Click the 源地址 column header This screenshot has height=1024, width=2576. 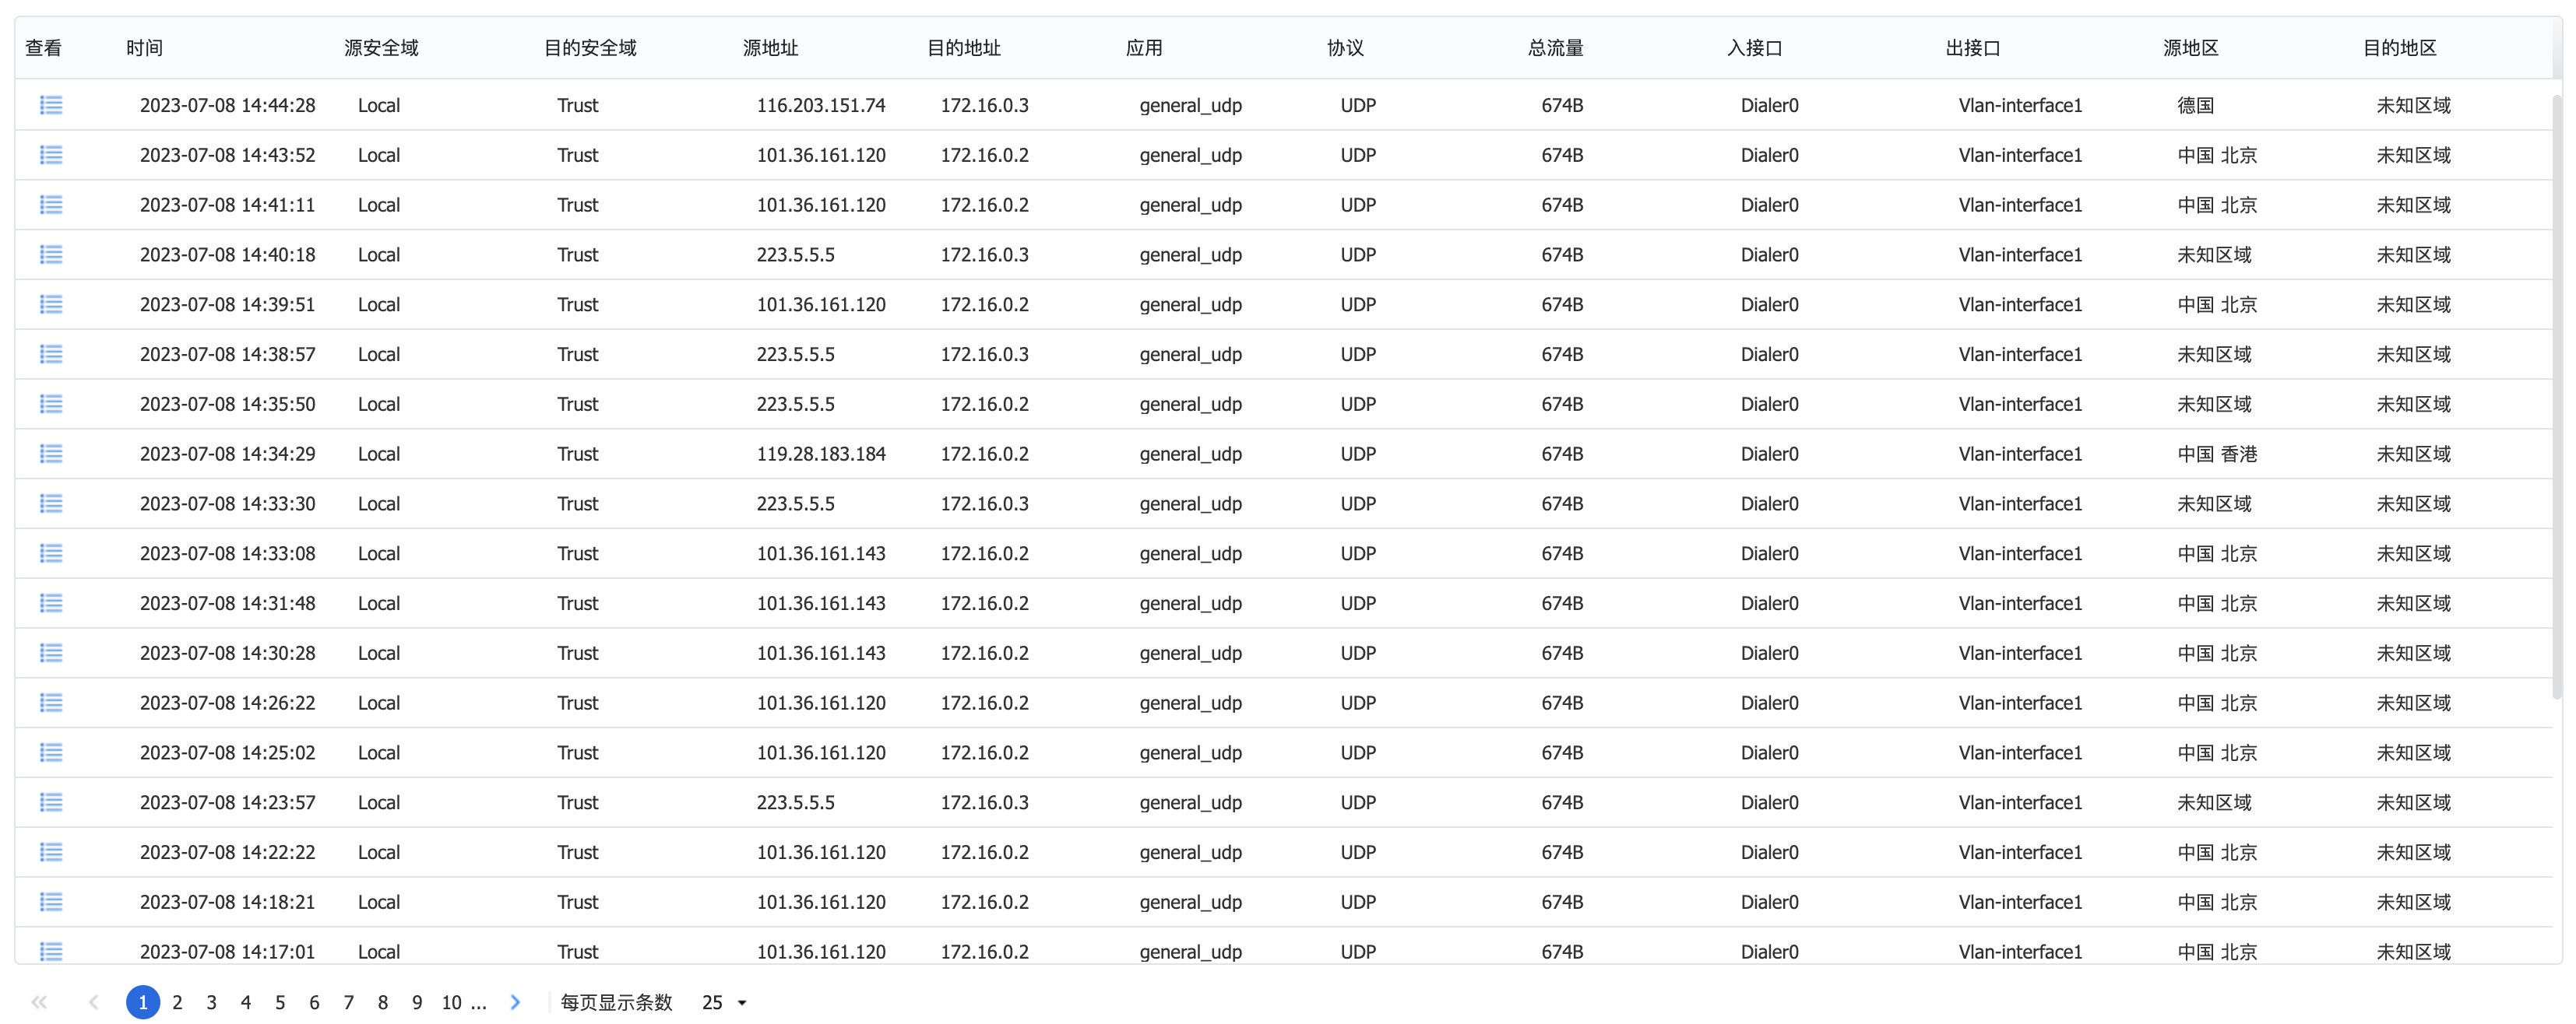(770, 48)
